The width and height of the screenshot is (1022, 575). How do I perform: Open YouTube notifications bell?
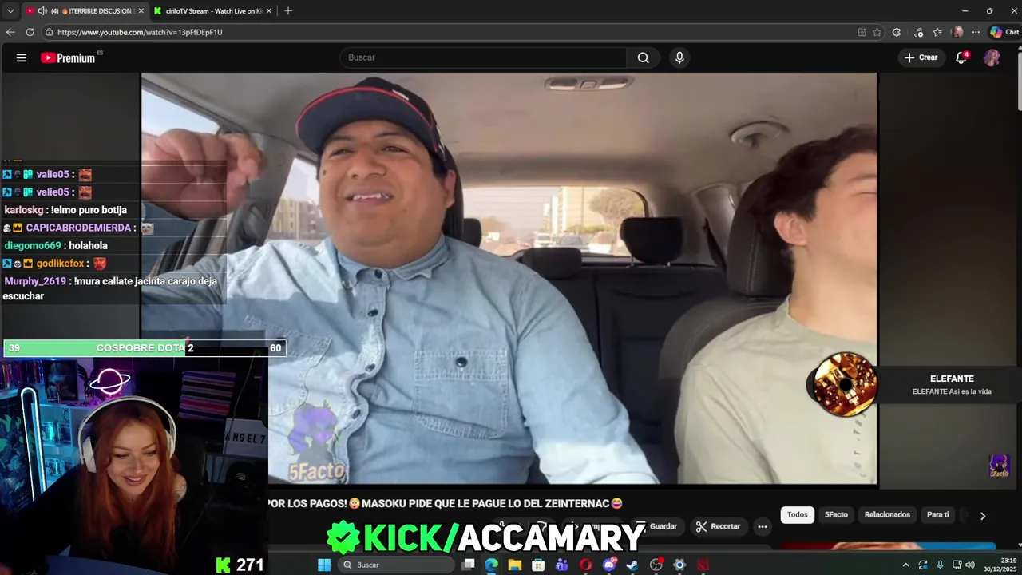(961, 57)
